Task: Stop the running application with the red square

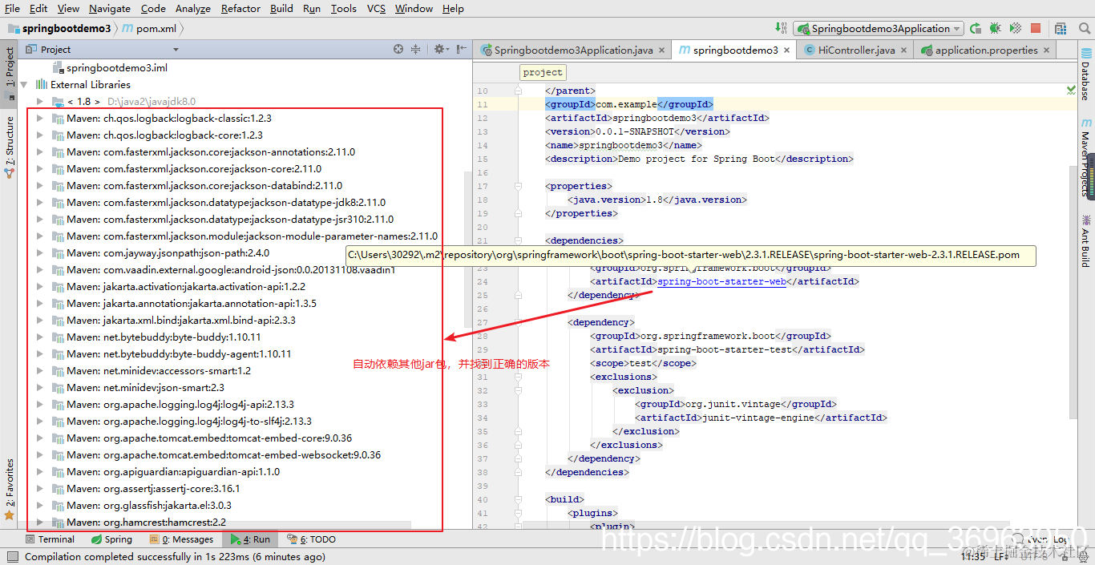Action: pos(1036,28)
